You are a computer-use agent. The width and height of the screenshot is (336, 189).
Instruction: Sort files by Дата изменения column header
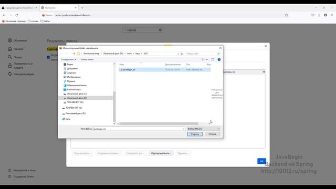point(173,65)
